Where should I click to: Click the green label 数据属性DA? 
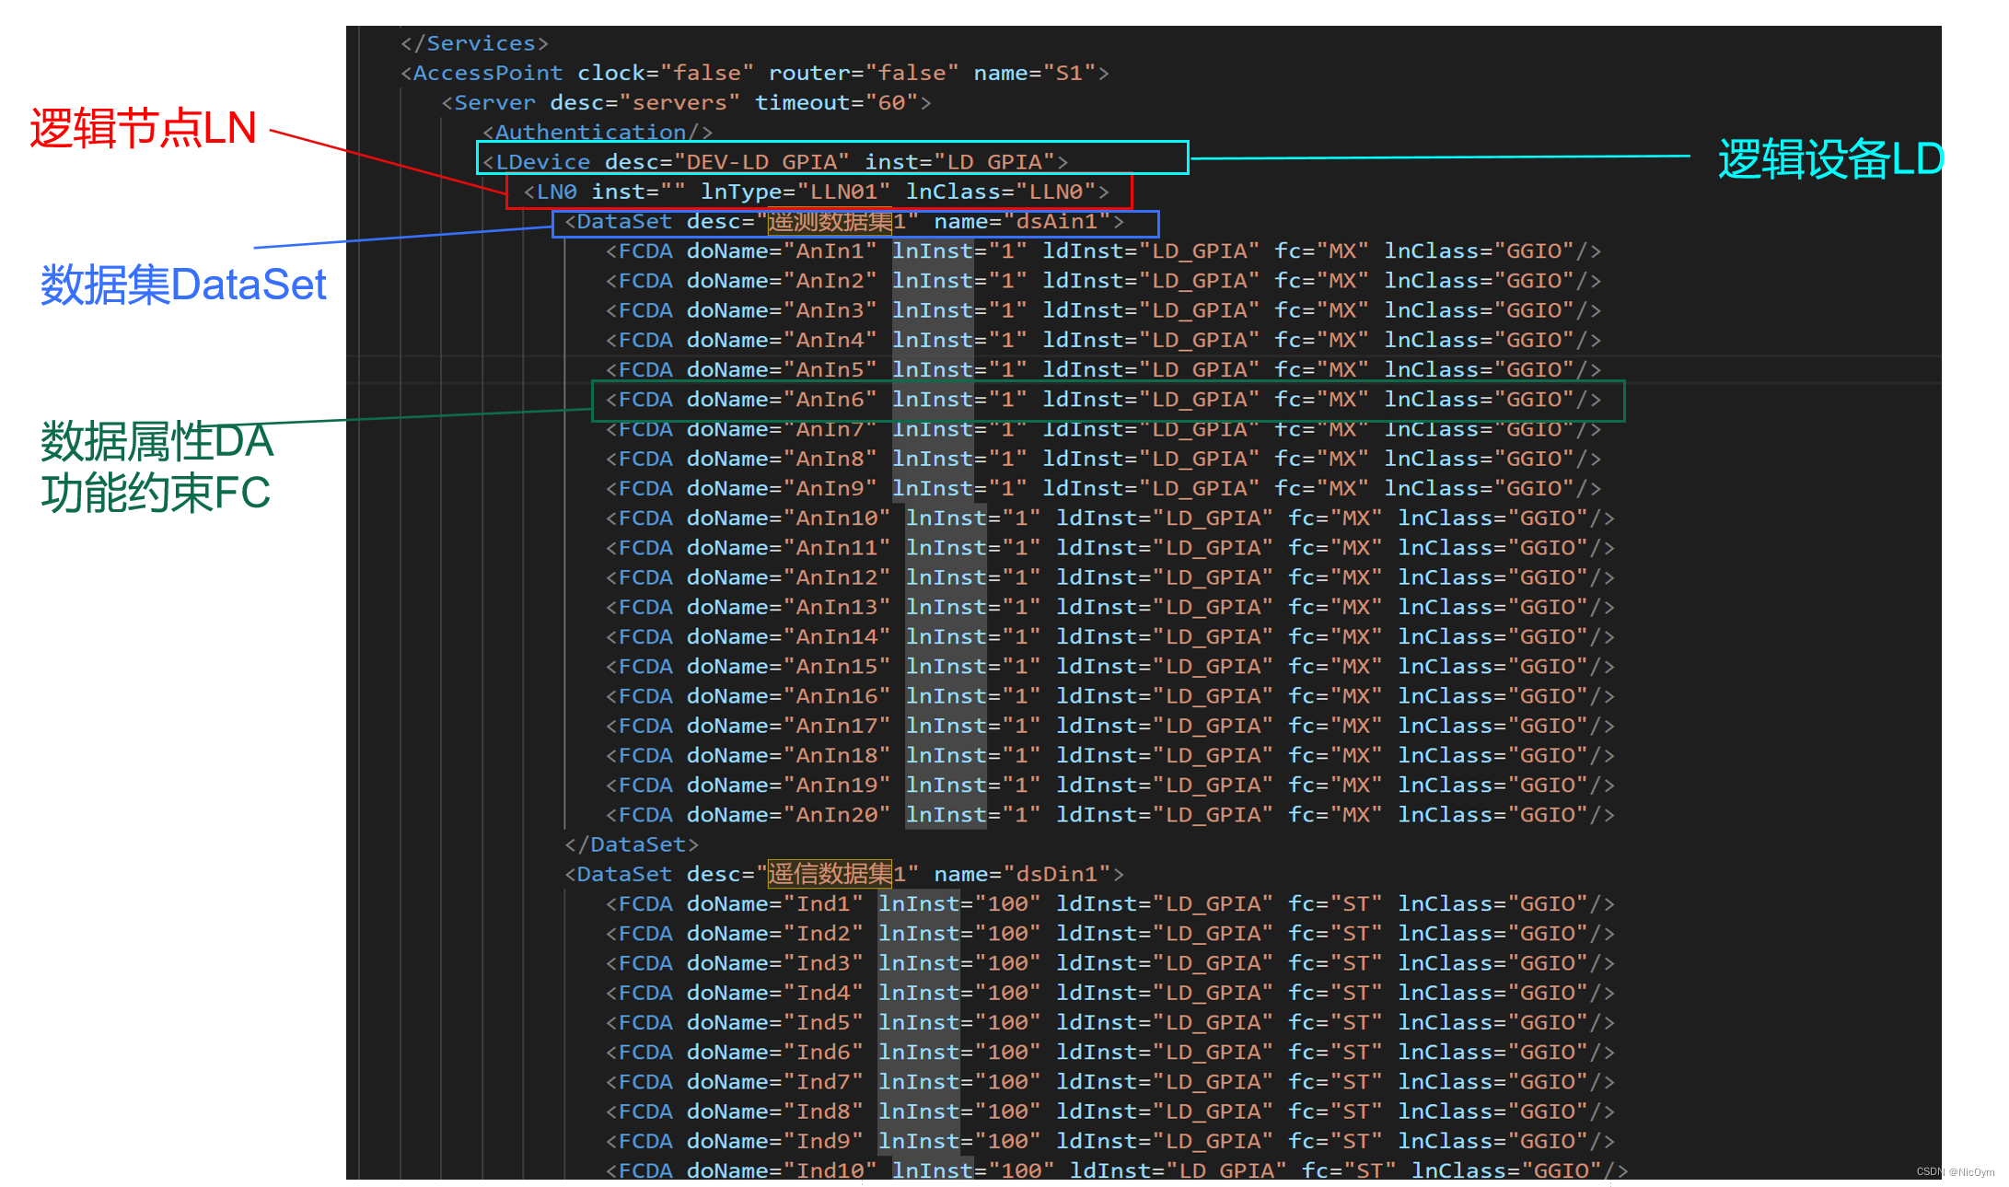coord(157,442)
